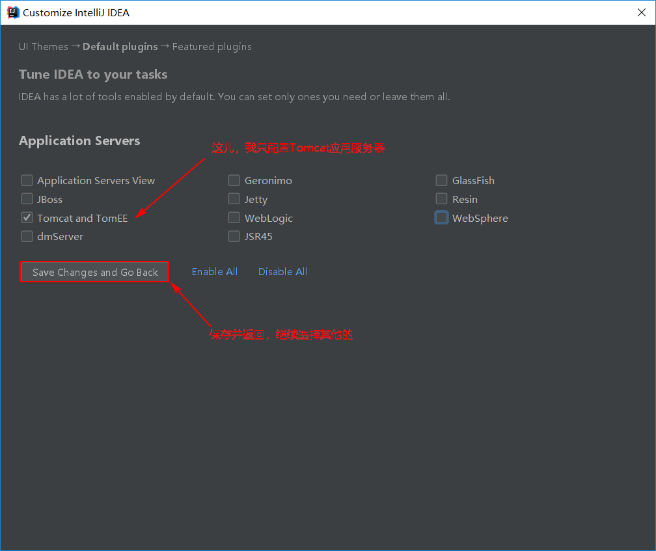
Task: Close the Customize IntelliJ IDEA window
Action: (x=642, y=12)
